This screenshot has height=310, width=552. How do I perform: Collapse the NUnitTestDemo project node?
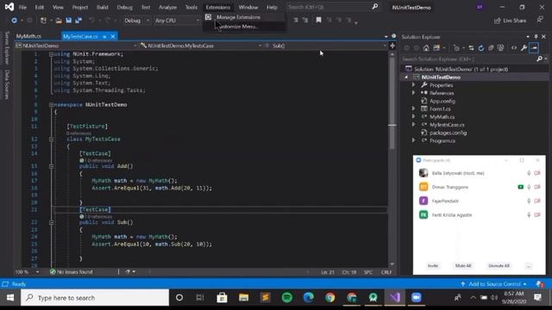406,77
